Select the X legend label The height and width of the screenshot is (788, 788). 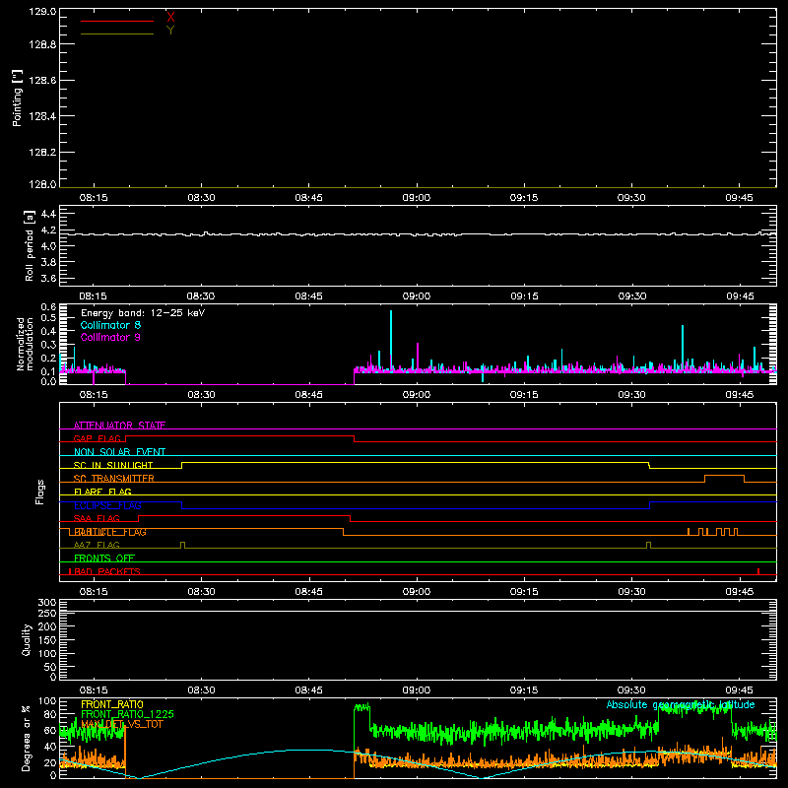coord(170,18)
